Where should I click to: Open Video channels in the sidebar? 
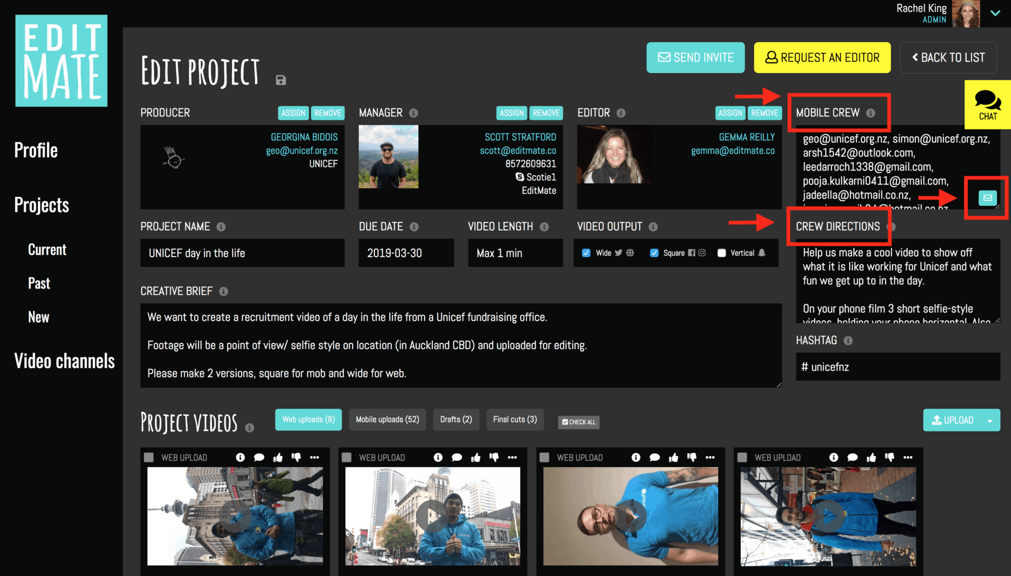click(x=64, y=361)
